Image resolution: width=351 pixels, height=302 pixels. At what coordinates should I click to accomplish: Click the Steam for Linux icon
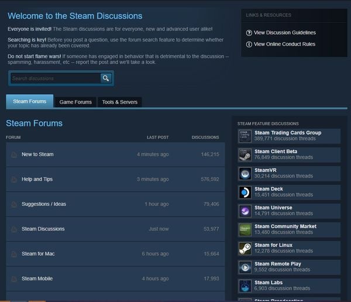pyautogui.click(x=245, y=249)
